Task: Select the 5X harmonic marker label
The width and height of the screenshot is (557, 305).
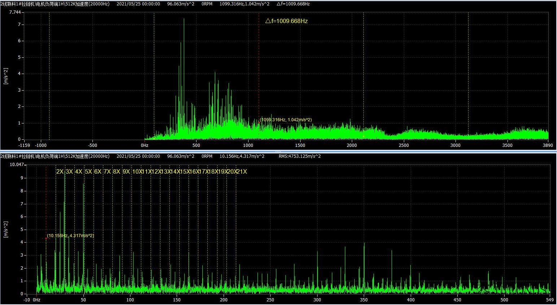Action: click(88, 172)
